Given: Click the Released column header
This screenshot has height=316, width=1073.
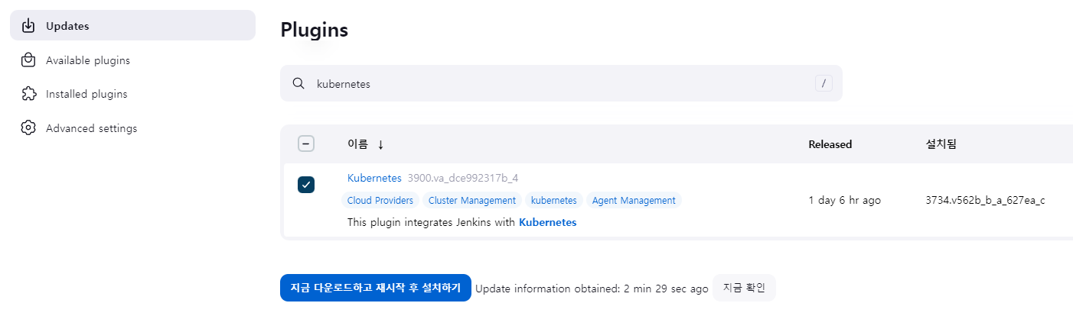Looking at the screenshot, I should 830,144.
